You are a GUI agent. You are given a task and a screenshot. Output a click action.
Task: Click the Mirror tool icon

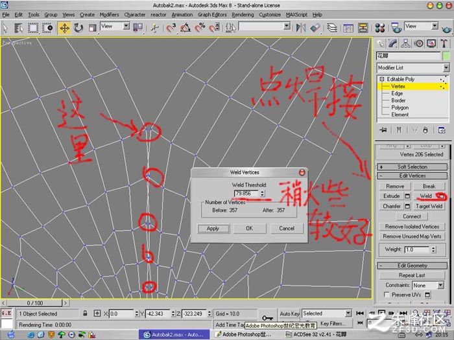[301, 28]
